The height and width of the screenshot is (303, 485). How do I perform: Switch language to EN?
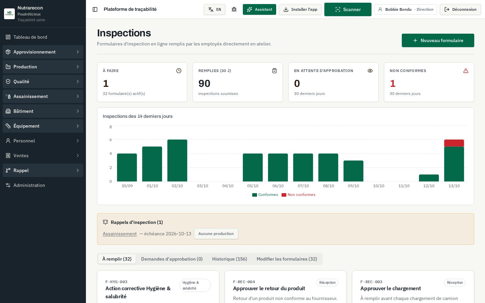[x=215, y=9]
